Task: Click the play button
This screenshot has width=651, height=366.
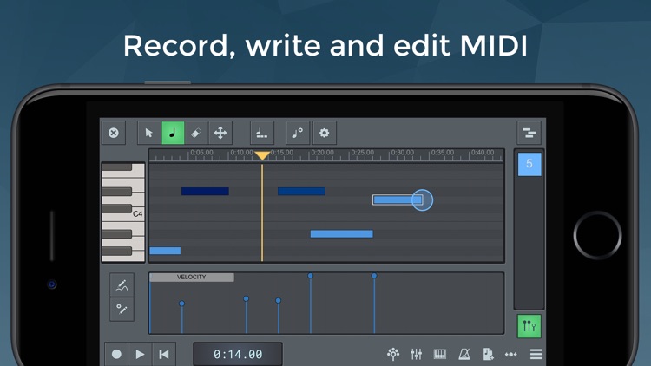Action: pyautogui.click(x=141, y=354)
